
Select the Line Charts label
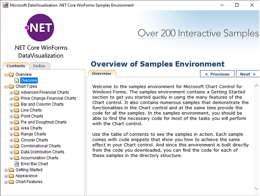[31, 110]
